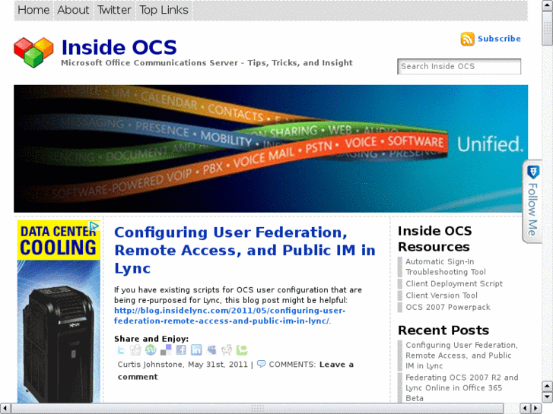Click the Curtis Johnstone, May 31st, 2011 byline

pyautogui.click(x=183, y=365)
